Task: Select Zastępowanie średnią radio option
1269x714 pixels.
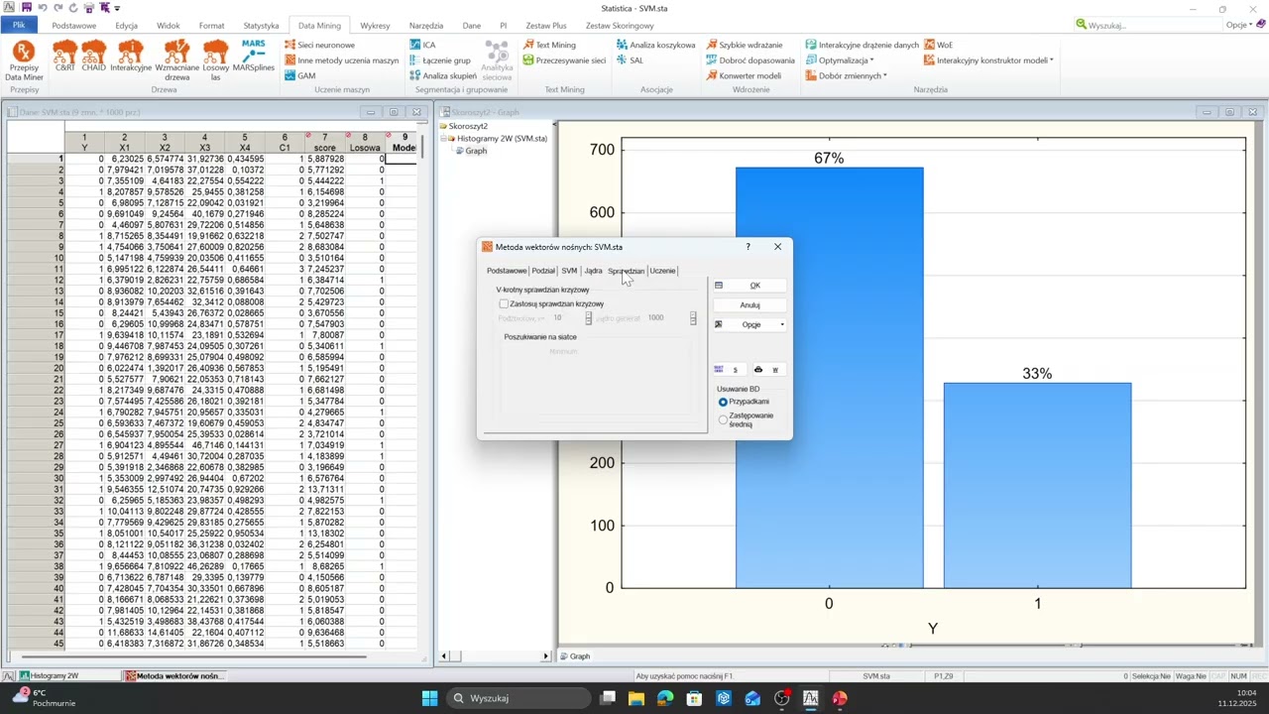Action: point(723,419)
